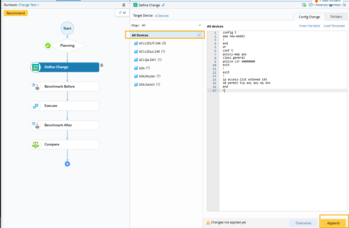Screen dimensions: 349x228
Task: Click the Benchmark Before node icon
Action: pyautogui.click(x=36, y=87)
